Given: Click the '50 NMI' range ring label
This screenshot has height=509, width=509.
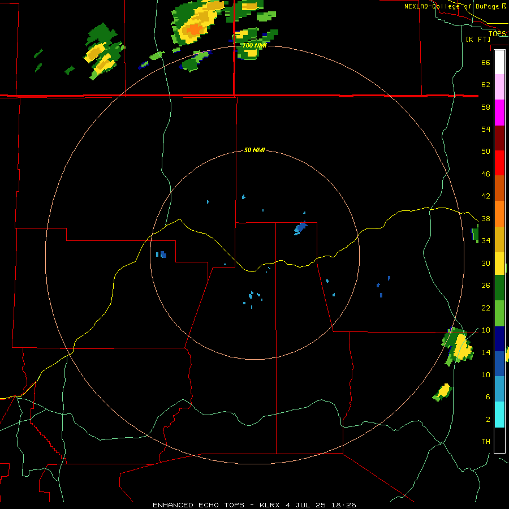Looking at the screenshot, I should point(255,150).
